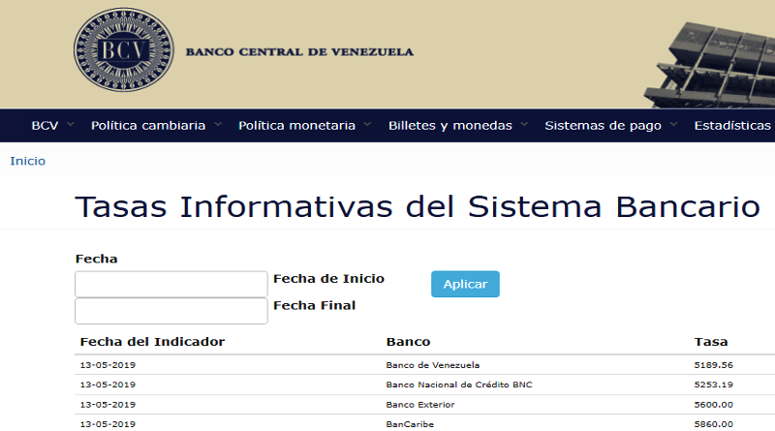Click the Banco Central de Venezuela title
This screenshot has width=775, height=431.
(299, 52)
